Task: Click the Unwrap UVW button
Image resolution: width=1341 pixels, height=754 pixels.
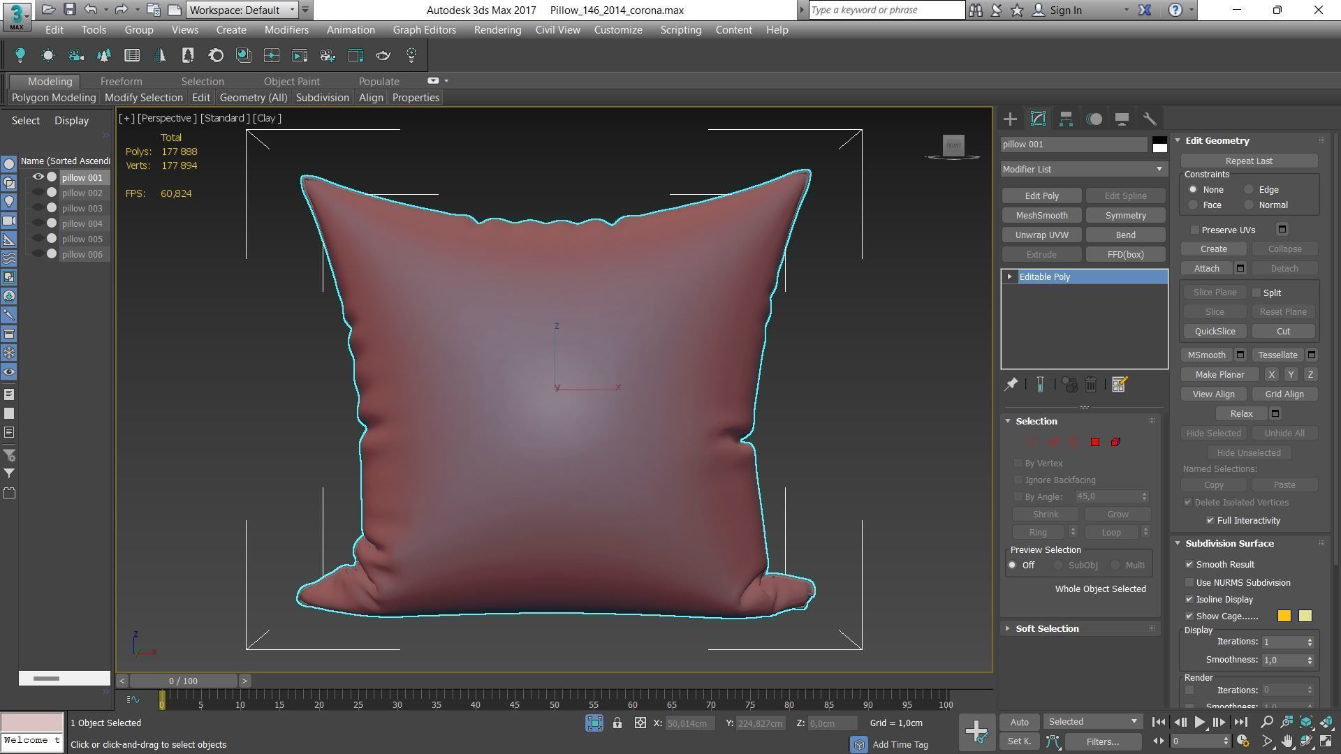Action: 1041,235
